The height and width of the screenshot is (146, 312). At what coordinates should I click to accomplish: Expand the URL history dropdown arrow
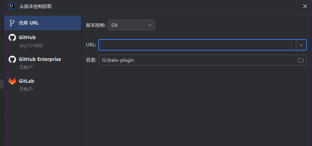tap(301, 45)
